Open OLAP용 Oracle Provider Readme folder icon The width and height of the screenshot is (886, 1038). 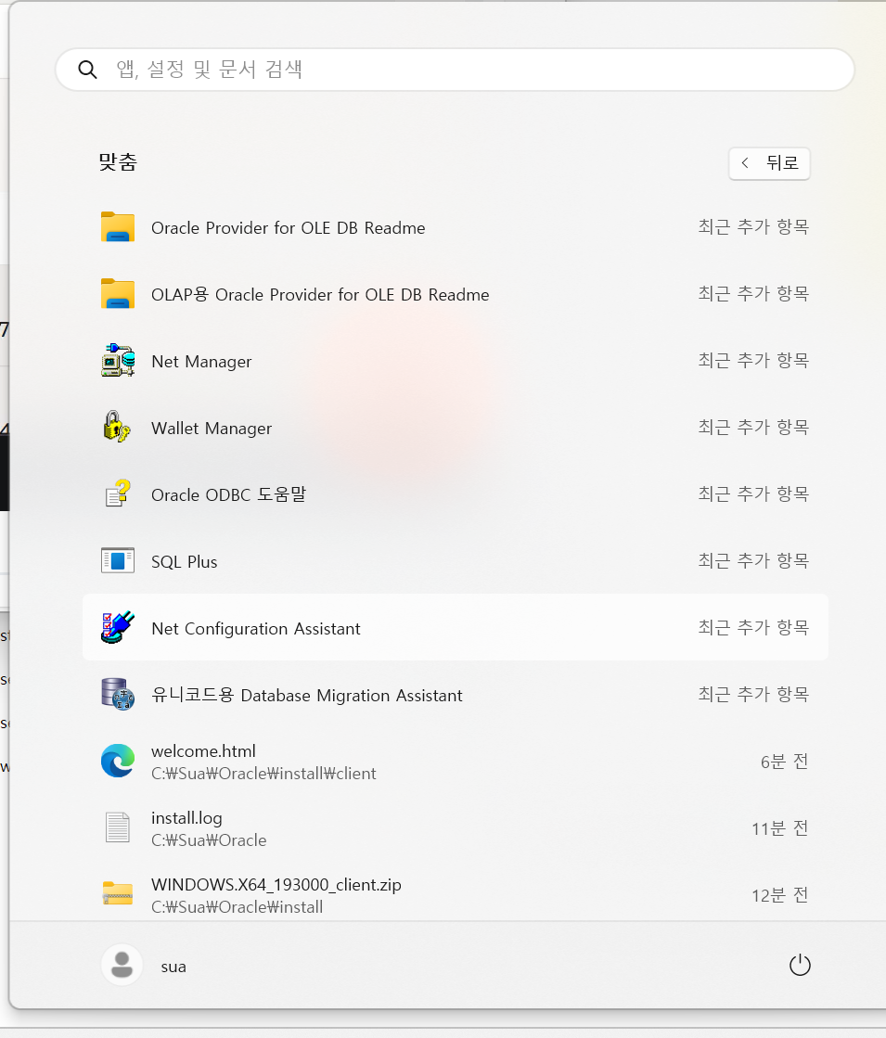click(x=118, y=295)
